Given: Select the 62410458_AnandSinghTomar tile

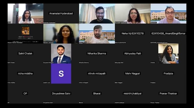Looking at the screenshot, I should point(168,33).
